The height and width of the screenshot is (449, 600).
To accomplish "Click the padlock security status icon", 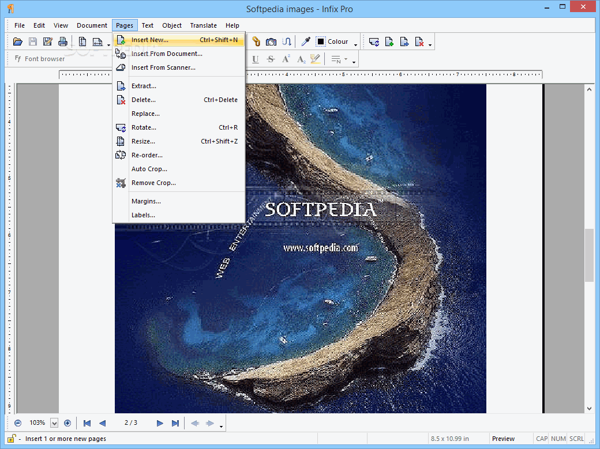I will (12, 438).
